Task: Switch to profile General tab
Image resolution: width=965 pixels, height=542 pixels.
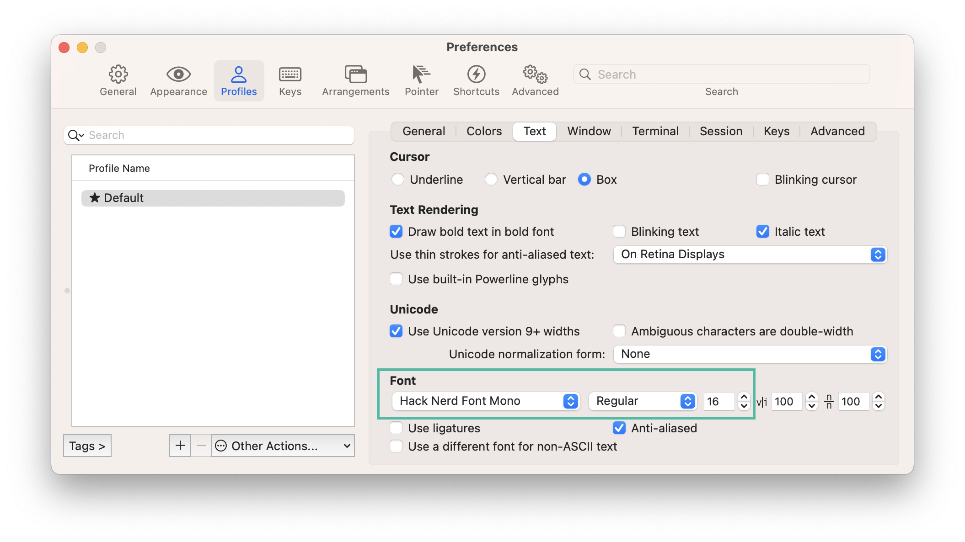Action: pos(424,132)
